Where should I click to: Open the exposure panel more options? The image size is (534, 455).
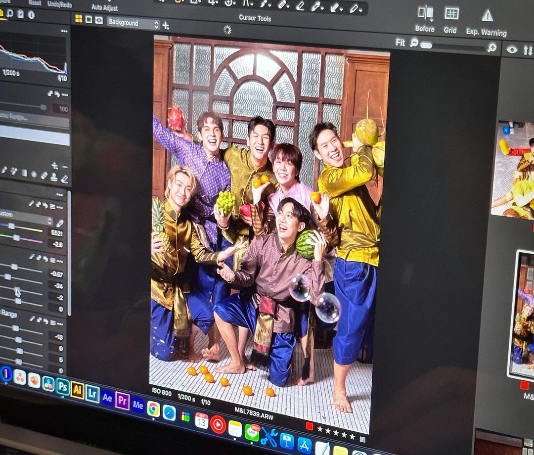pyautogui.click(x=60, y=261)
